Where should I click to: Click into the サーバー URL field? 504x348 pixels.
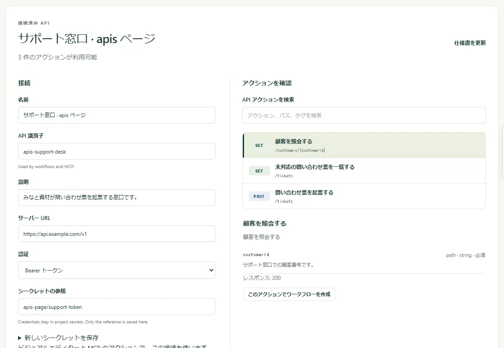(x=117, y=234)
